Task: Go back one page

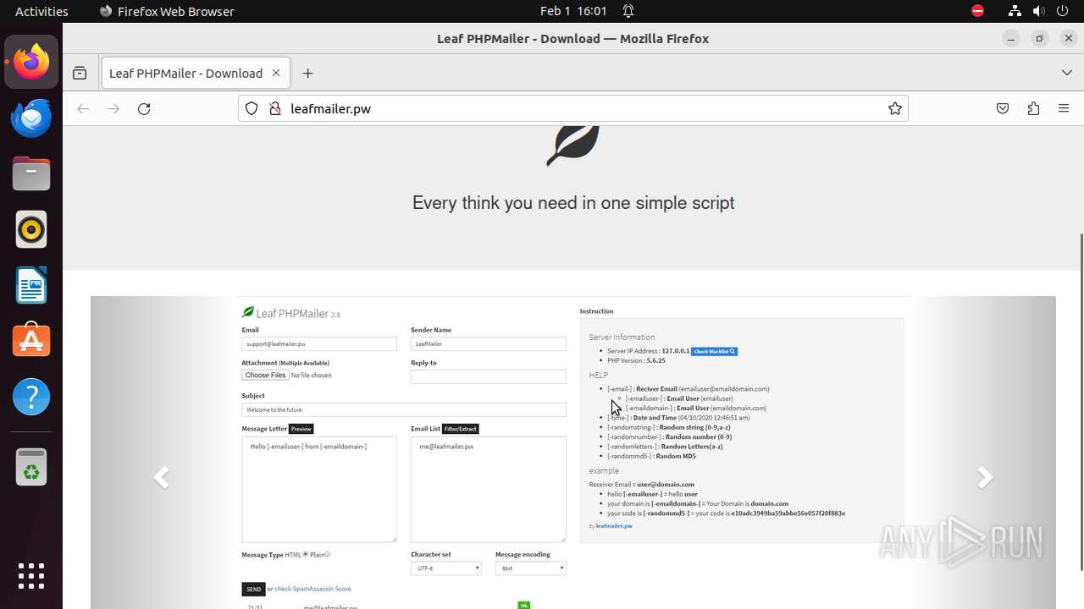Action: (83, 108)
